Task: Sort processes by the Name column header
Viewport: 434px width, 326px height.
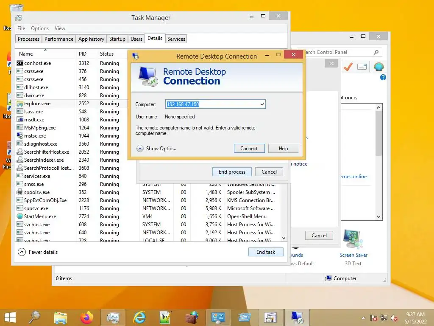Action: [46, 54]
